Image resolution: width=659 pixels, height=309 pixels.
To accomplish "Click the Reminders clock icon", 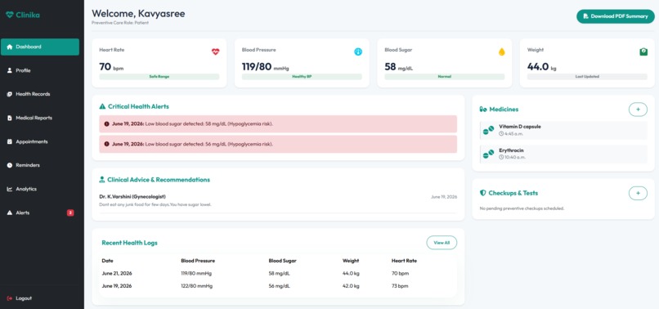I will tap(10, 165).
